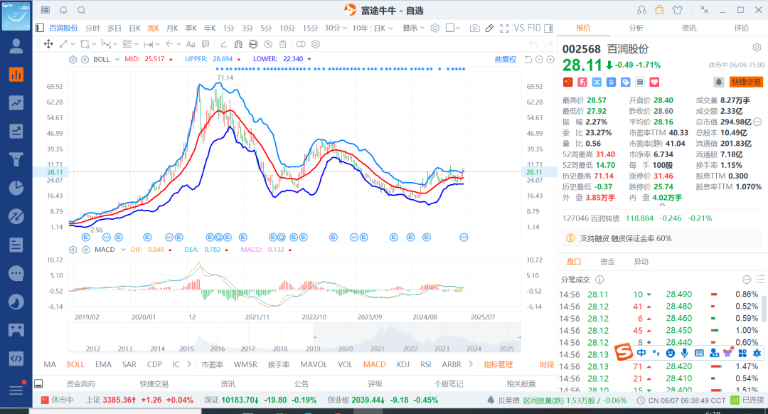This screenshot has height=414, width=768.
Task: Switch to 分时 chart tab
Action: click(x=92, y=28)
